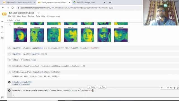
Task: Switch to fer2013 Google Drive tab
Action: [x=89, y=3]
